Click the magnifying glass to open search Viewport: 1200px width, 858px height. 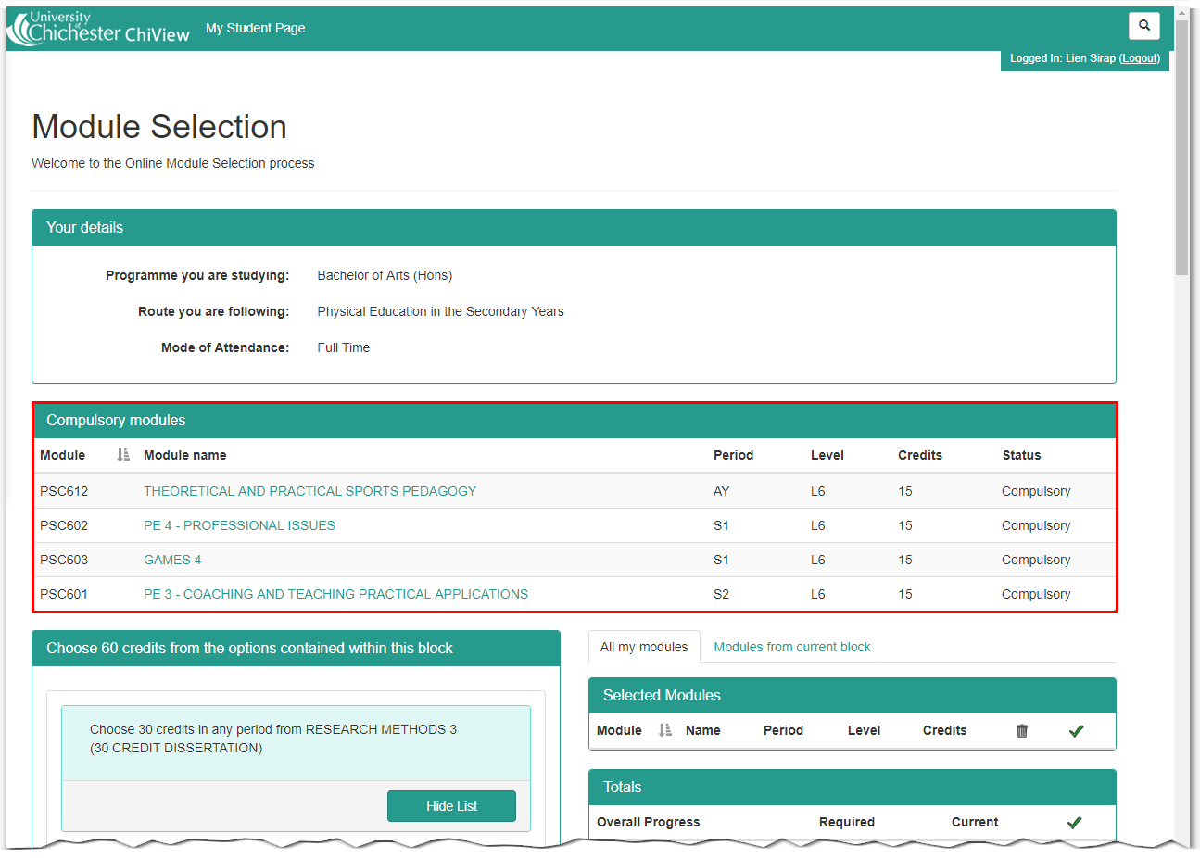click(1143, 26)
